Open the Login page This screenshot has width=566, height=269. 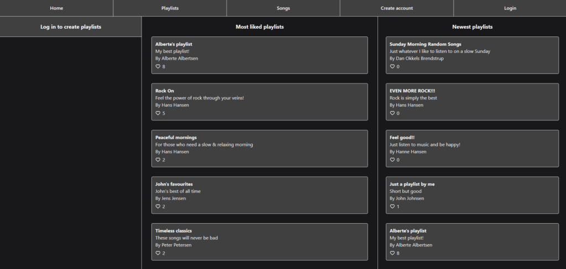coord(510,8)
